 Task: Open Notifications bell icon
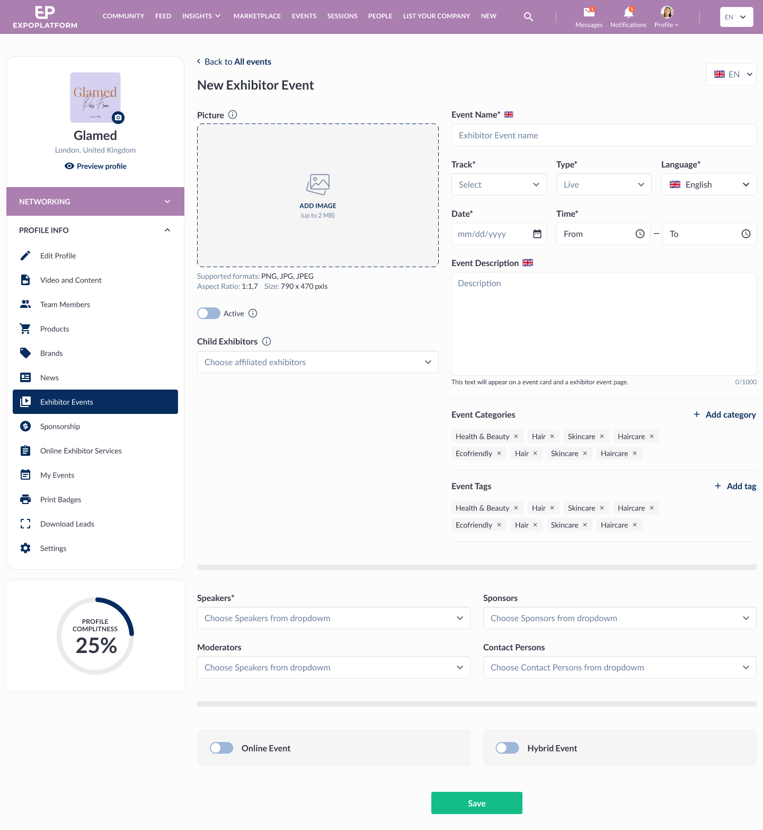[628, 12]
